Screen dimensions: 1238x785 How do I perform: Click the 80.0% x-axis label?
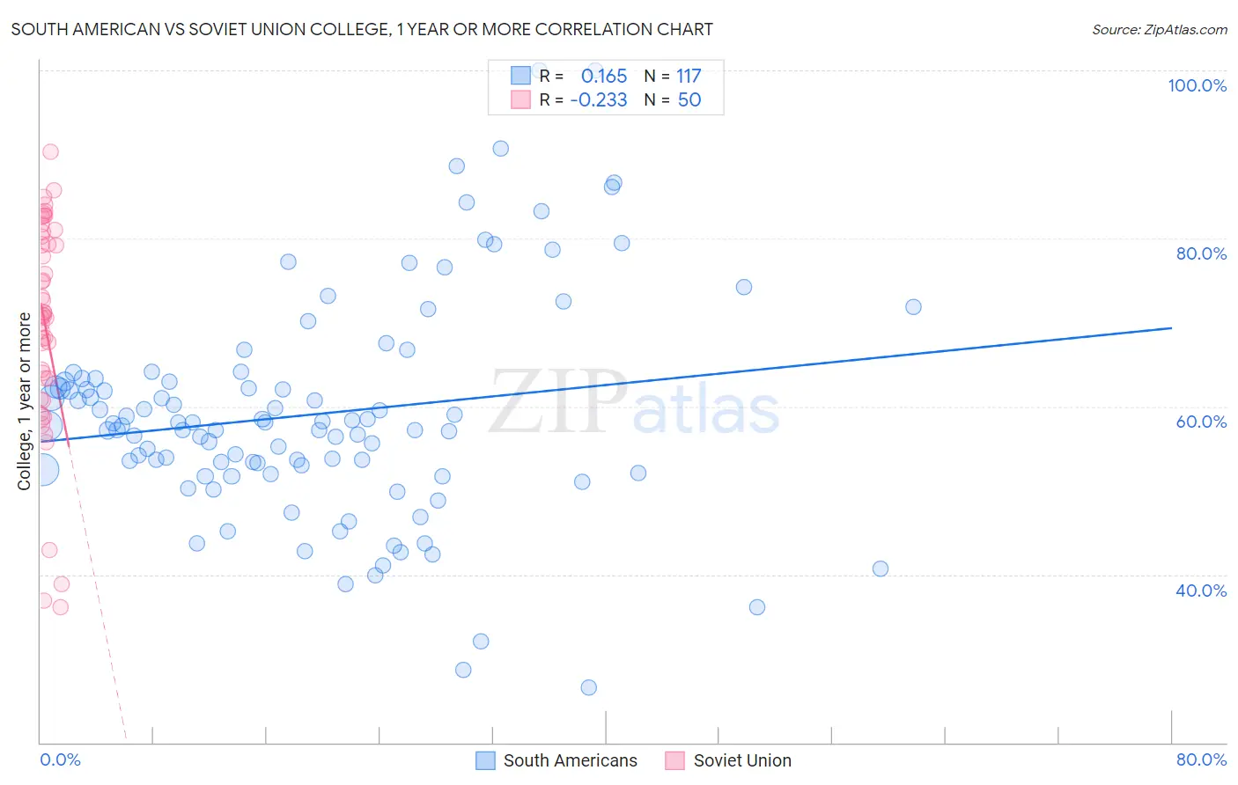(1201, 759)
